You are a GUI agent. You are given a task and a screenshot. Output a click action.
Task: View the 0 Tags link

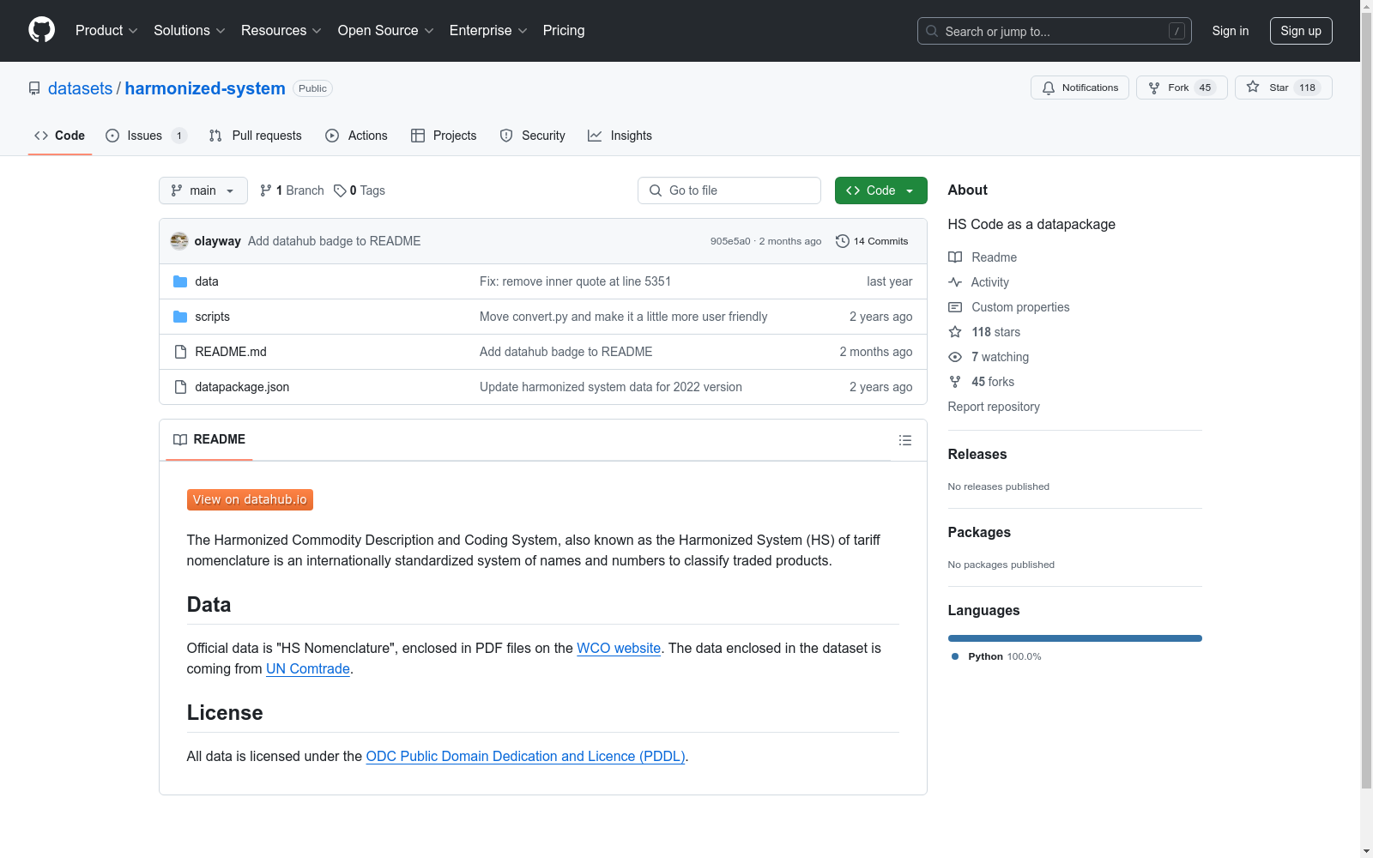pyautogui.click(x=360, y=190)
